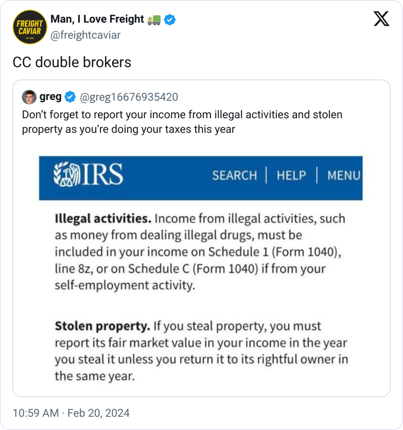Open the Freight Caviar profile avatar
This screenshot has width=403, height=430.
pyautogui.click(x=30, y=27)
